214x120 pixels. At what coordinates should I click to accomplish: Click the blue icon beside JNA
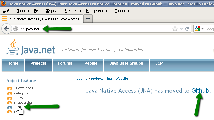click(10, 107)
